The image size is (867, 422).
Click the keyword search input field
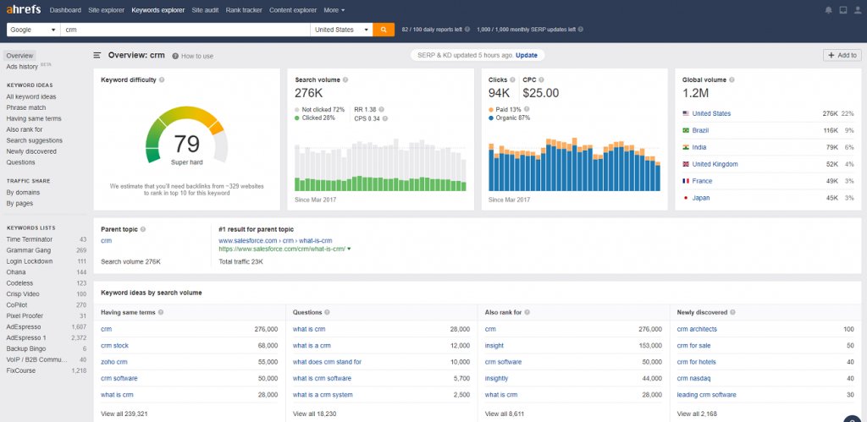[185, 30]
